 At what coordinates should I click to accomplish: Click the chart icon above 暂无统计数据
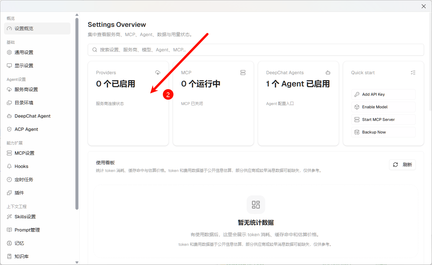click(256, 205)
